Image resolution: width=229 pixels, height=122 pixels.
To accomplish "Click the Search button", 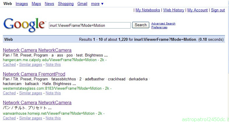I will coord(141,25).
